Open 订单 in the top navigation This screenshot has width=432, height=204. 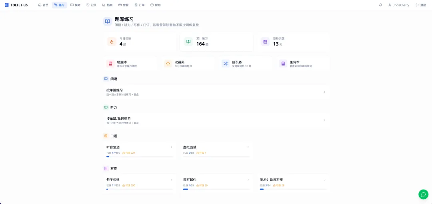[x=140, y=5]
